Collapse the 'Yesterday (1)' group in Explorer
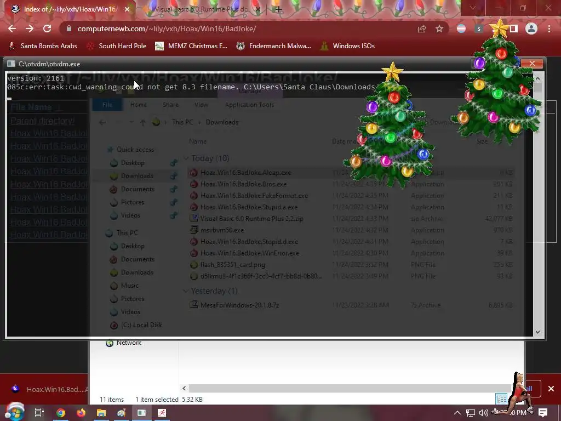561x421 pixels. point(186,291)
